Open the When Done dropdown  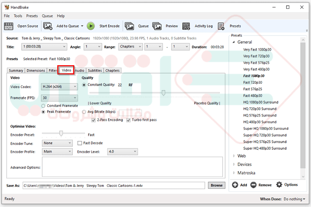tap(294, 199)
